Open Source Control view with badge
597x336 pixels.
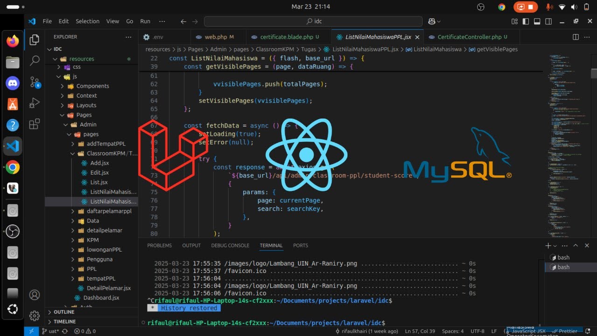point(34,82)
